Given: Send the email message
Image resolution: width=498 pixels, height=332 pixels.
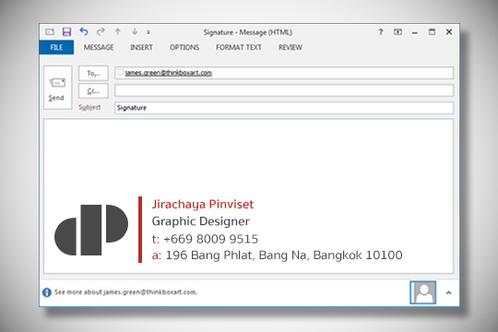Looking at the screenshot, I should coord(58,88).
